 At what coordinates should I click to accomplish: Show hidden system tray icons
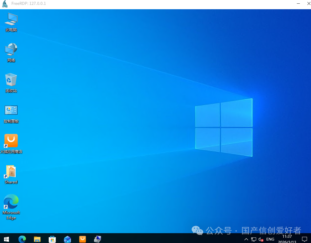click(x=246, y=239)
